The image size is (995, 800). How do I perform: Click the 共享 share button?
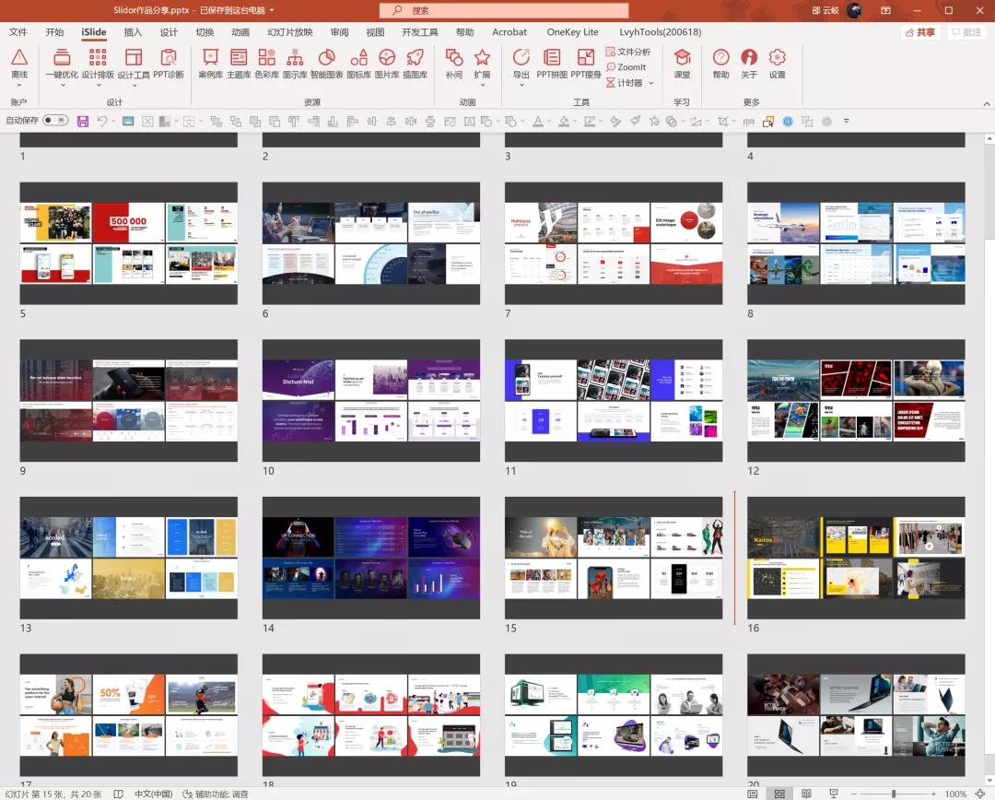pyautogui.click(x=920, y=32)
